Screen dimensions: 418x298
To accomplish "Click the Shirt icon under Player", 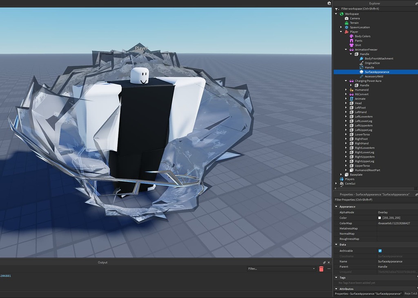I will (351, 45).
